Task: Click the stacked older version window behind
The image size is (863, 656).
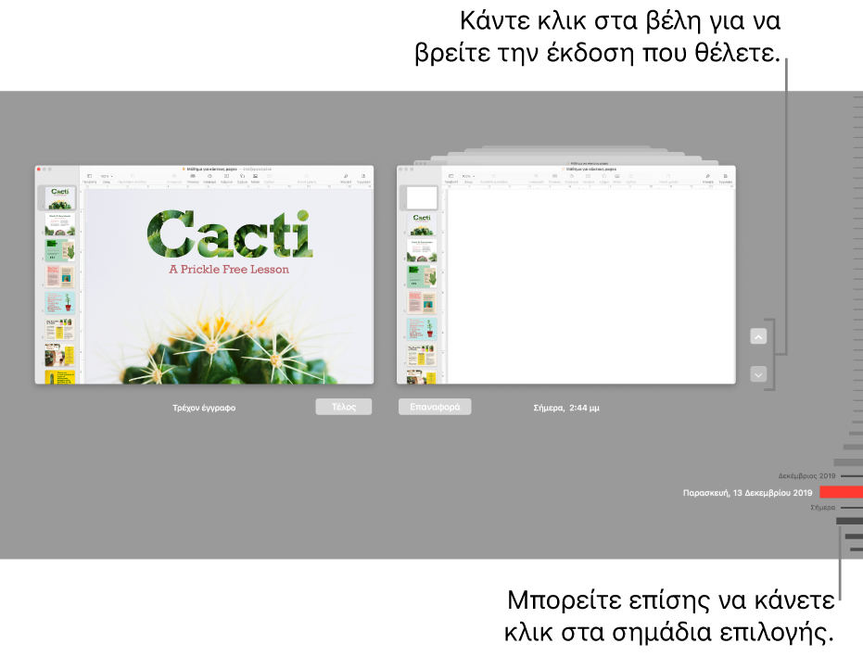Action: click(x=565, y=154)
